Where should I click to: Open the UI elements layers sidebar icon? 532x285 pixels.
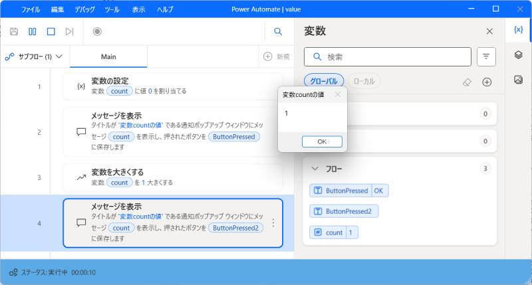519,54
